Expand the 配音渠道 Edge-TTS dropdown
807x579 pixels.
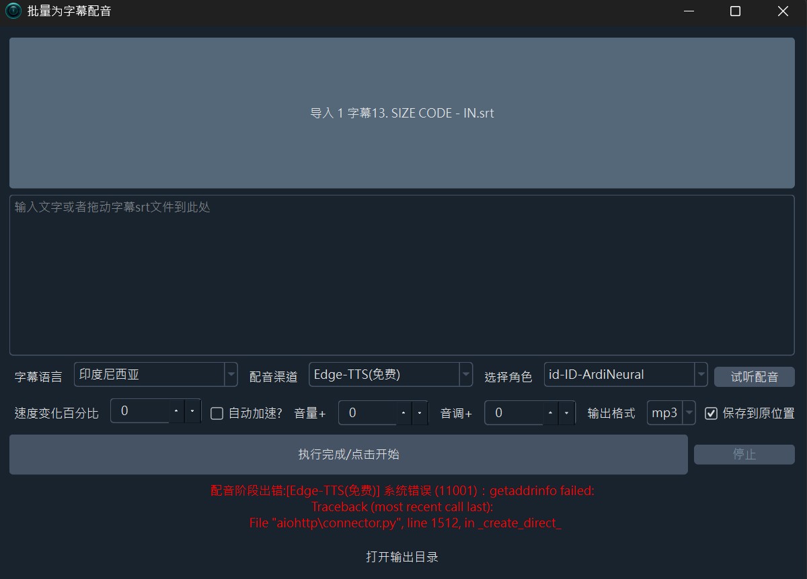(390, 375)
